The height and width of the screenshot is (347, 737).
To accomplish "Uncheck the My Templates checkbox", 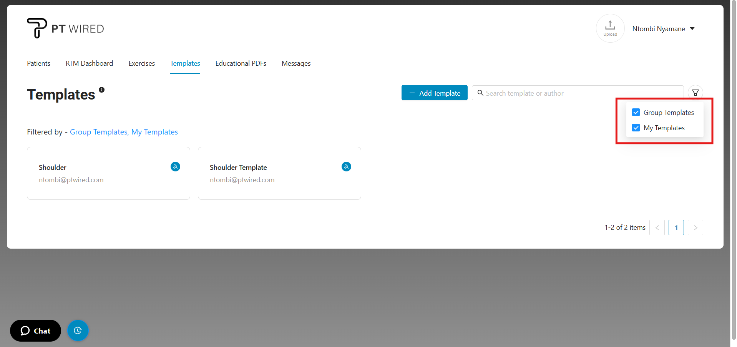I will (x=636, y=128).
